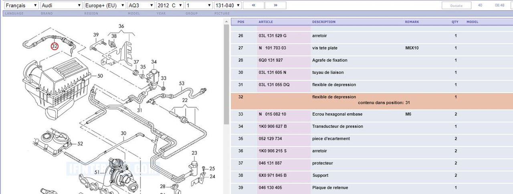Image resolution: width=513 pixels, height=194 pixels.
Task: Select air filter housing callout 50
Action: coord(100,75)
